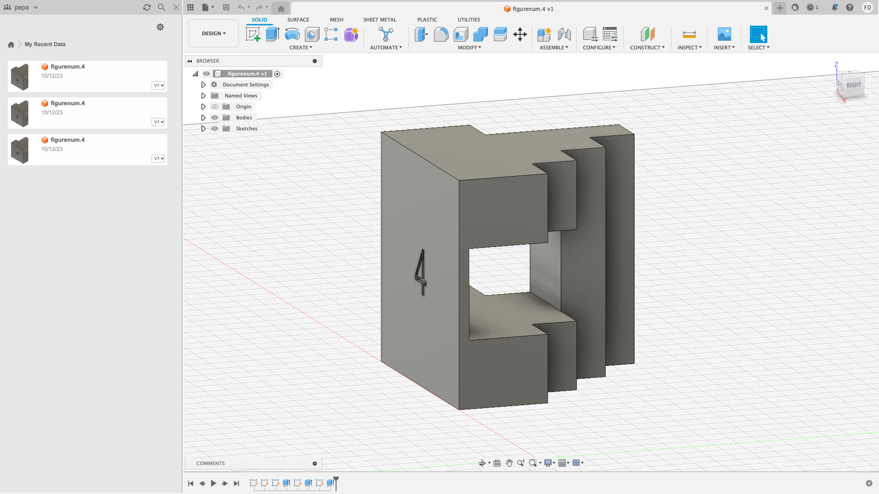
Task: Expand the Named Views node
Action: point(203,96)
